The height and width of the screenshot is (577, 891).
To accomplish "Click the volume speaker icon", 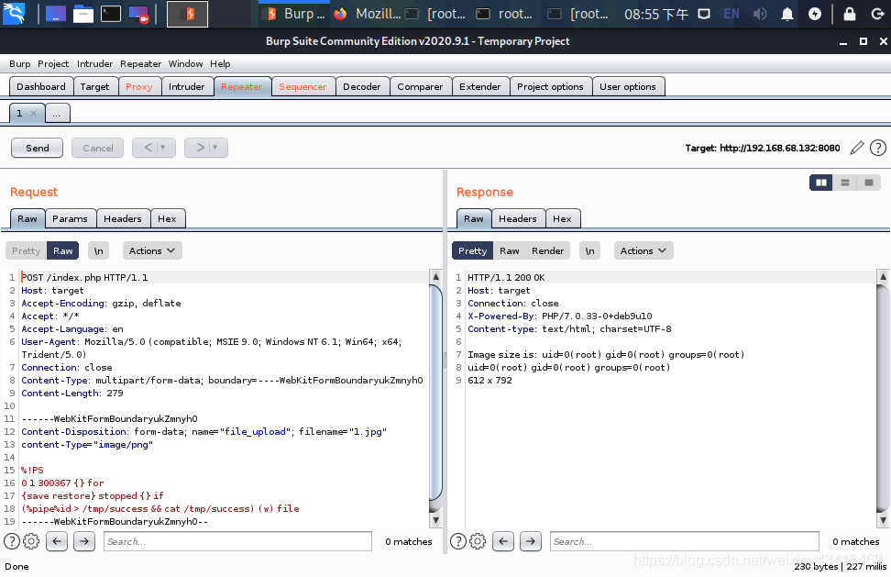I will point(759,14).
